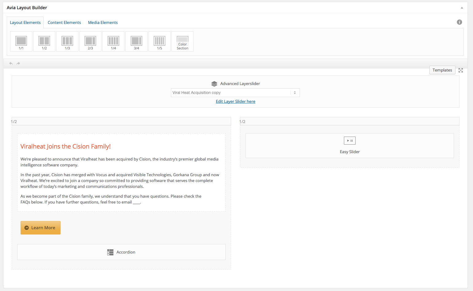This screenshot has height=291, width=473.
Task: Click the Avia Layout Builder panel title
Action: (27, 8)
